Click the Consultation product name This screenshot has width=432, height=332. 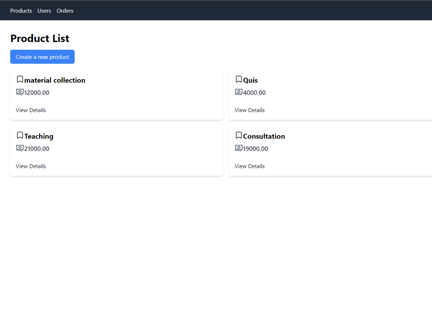pyautogui.click(x=264, y=136)
